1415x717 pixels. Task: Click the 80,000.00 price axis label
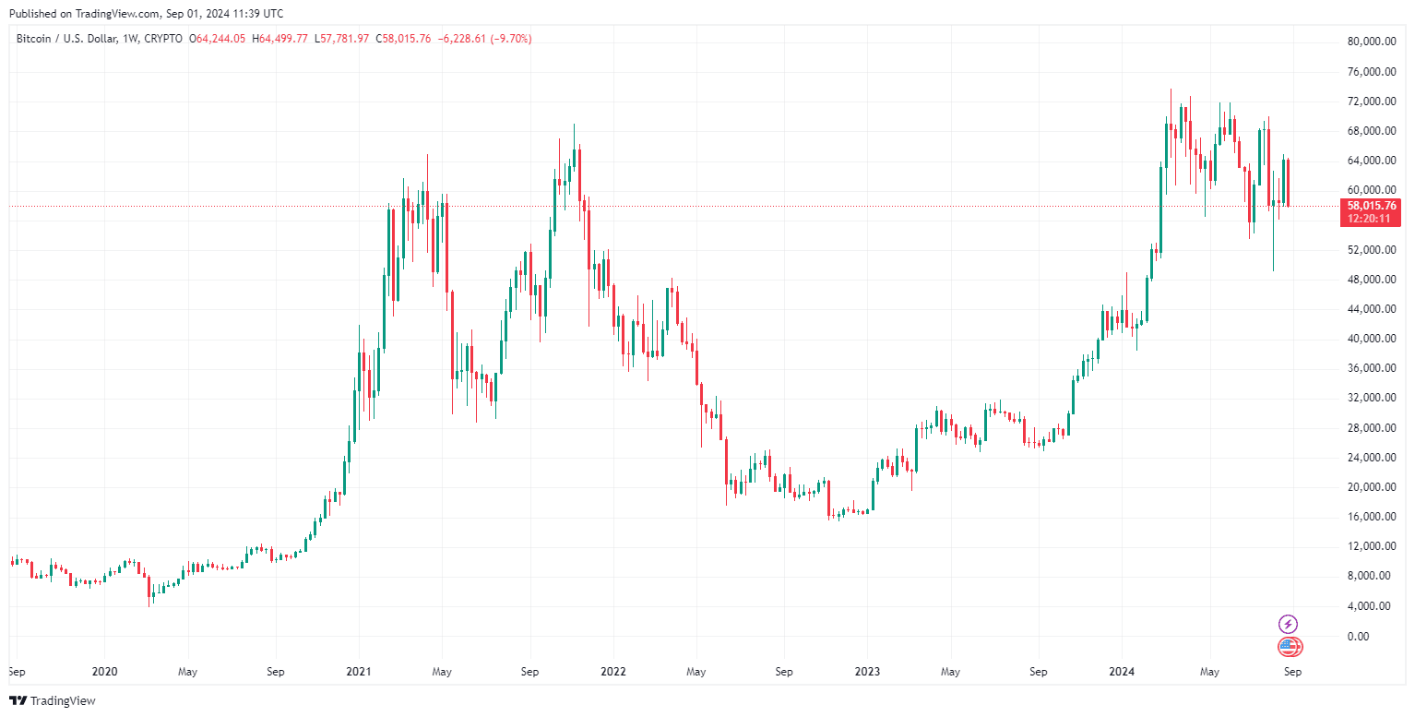pos(1373,42)
